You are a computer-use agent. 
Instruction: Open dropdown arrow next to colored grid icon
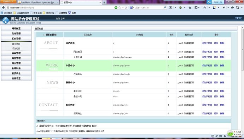(219, 8)
